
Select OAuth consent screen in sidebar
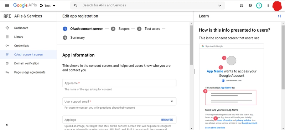point(28,54)
